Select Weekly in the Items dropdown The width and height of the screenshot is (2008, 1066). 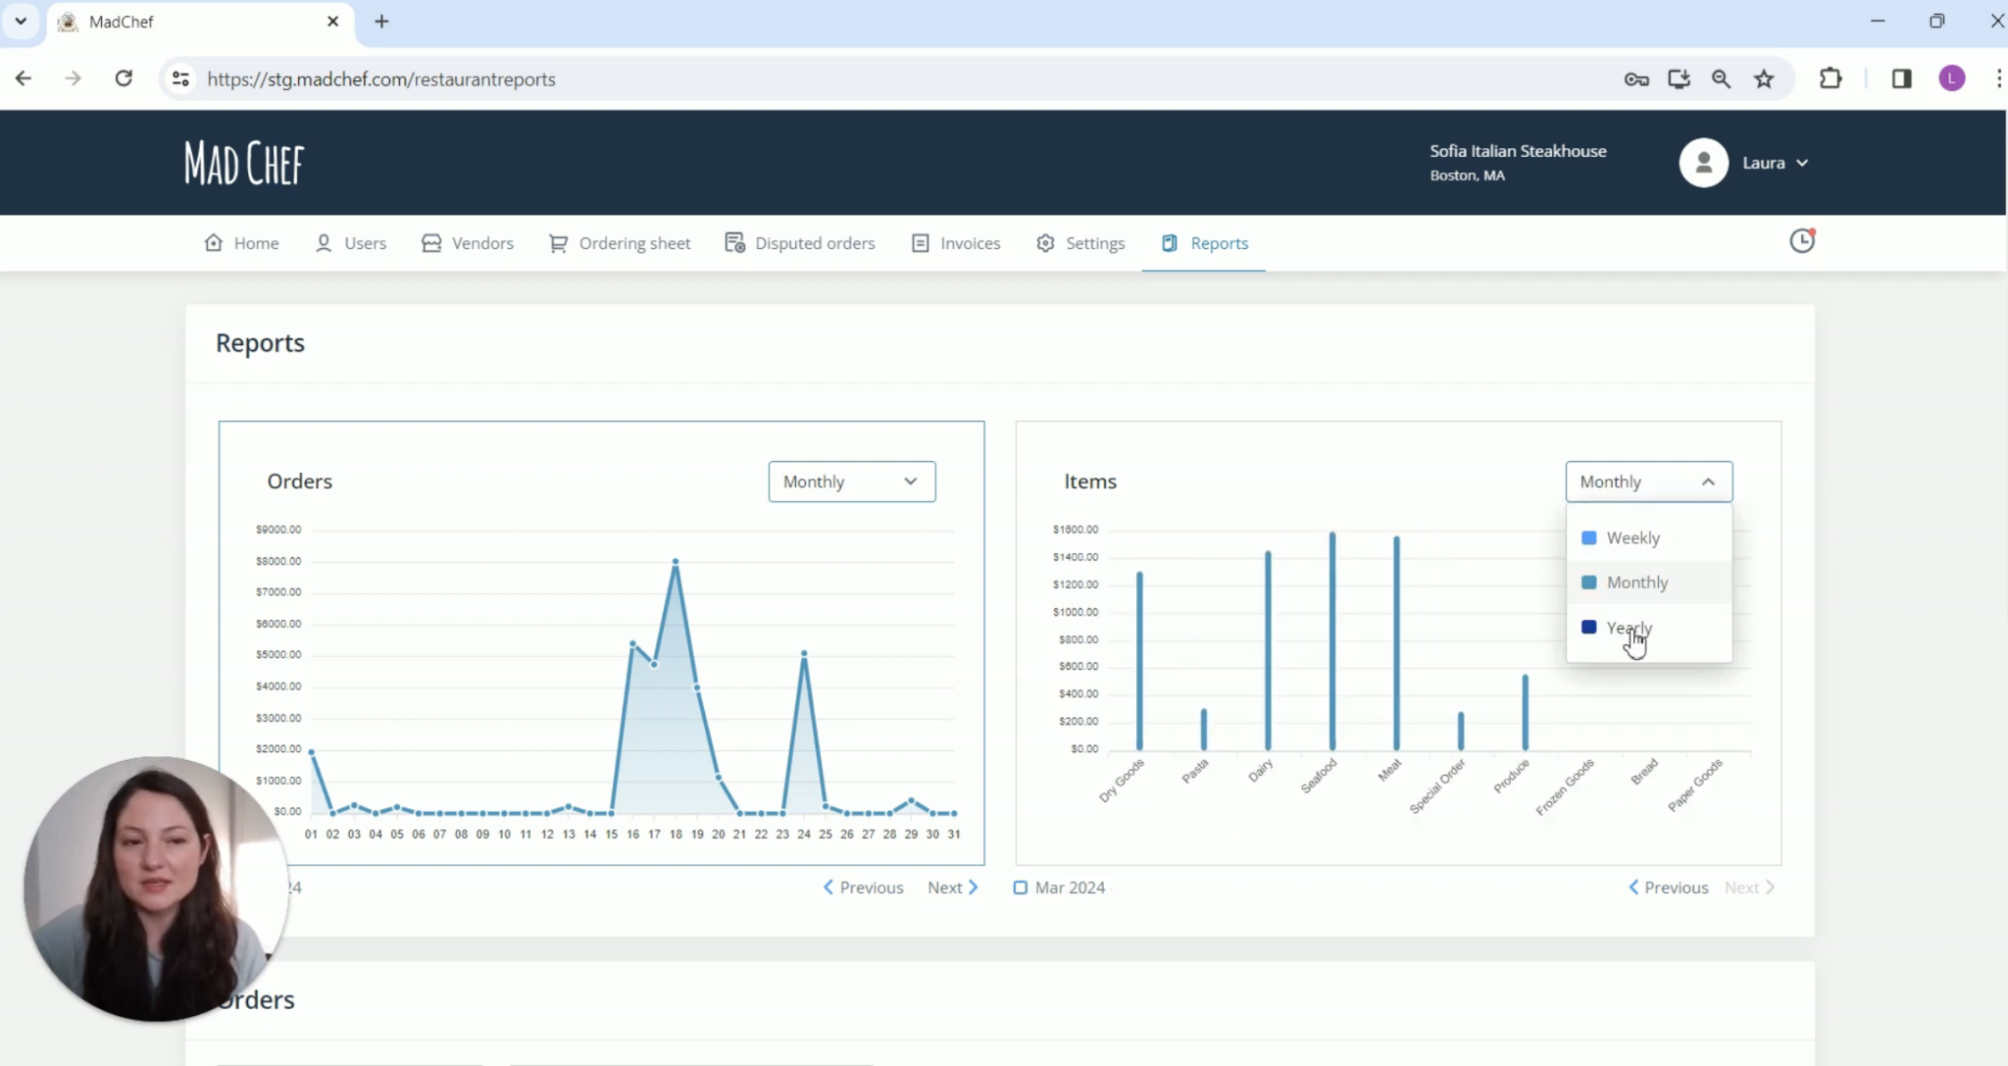tap(1648, 537)
